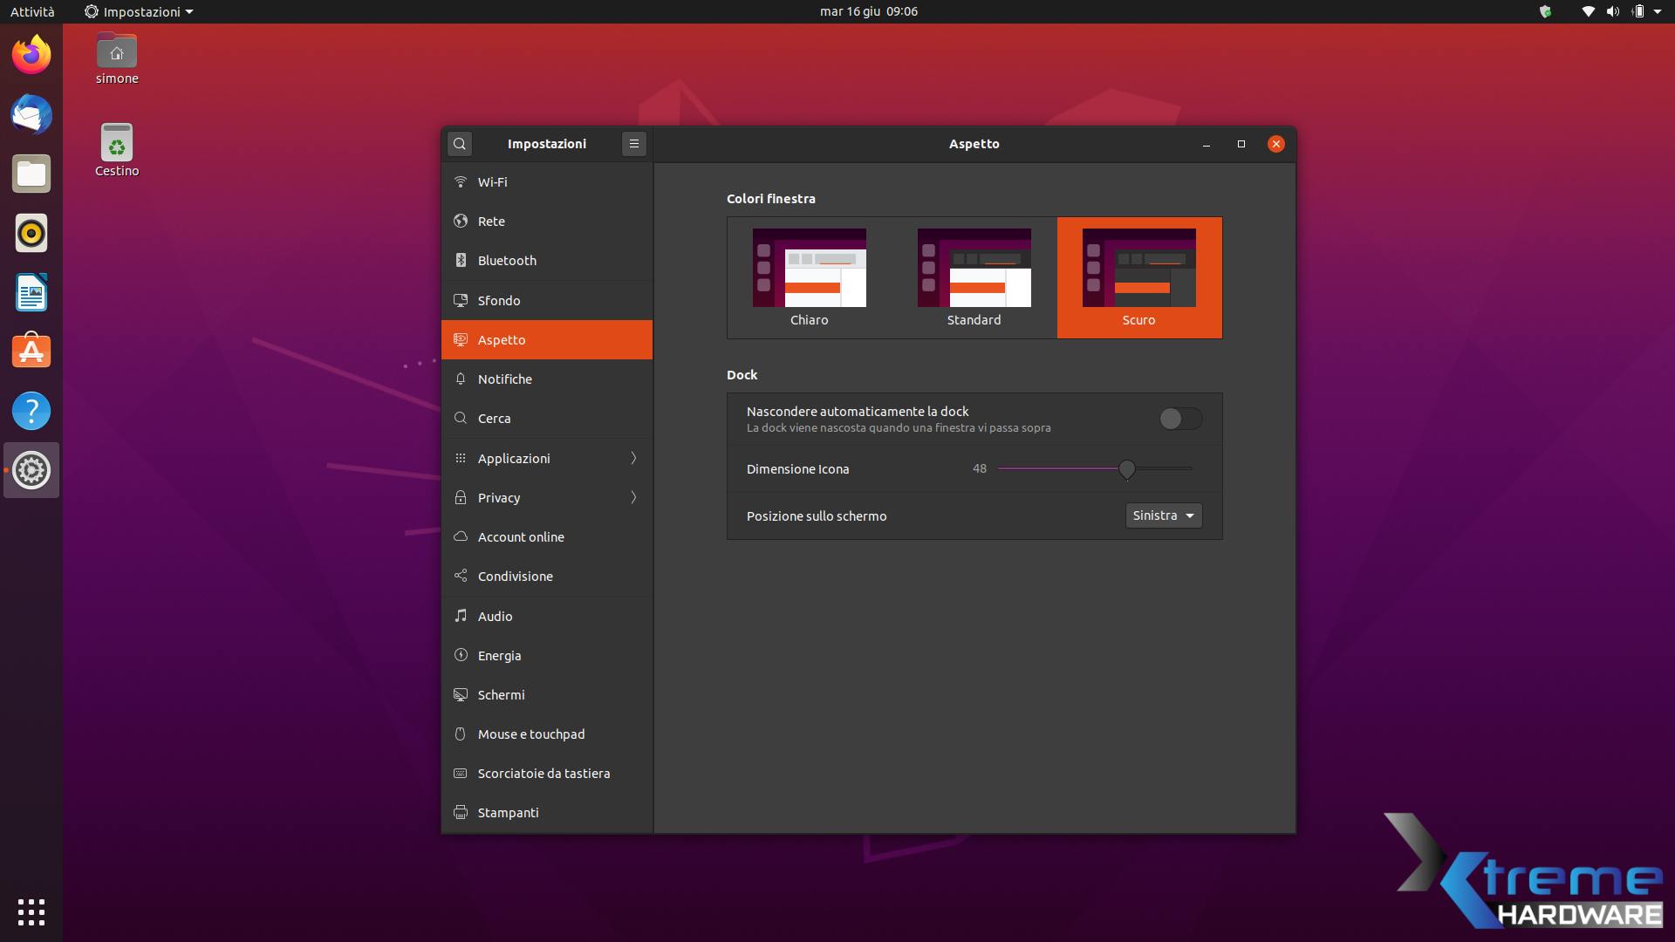
Task: Open the Sfondo settings panel
Action: (547, 300)
